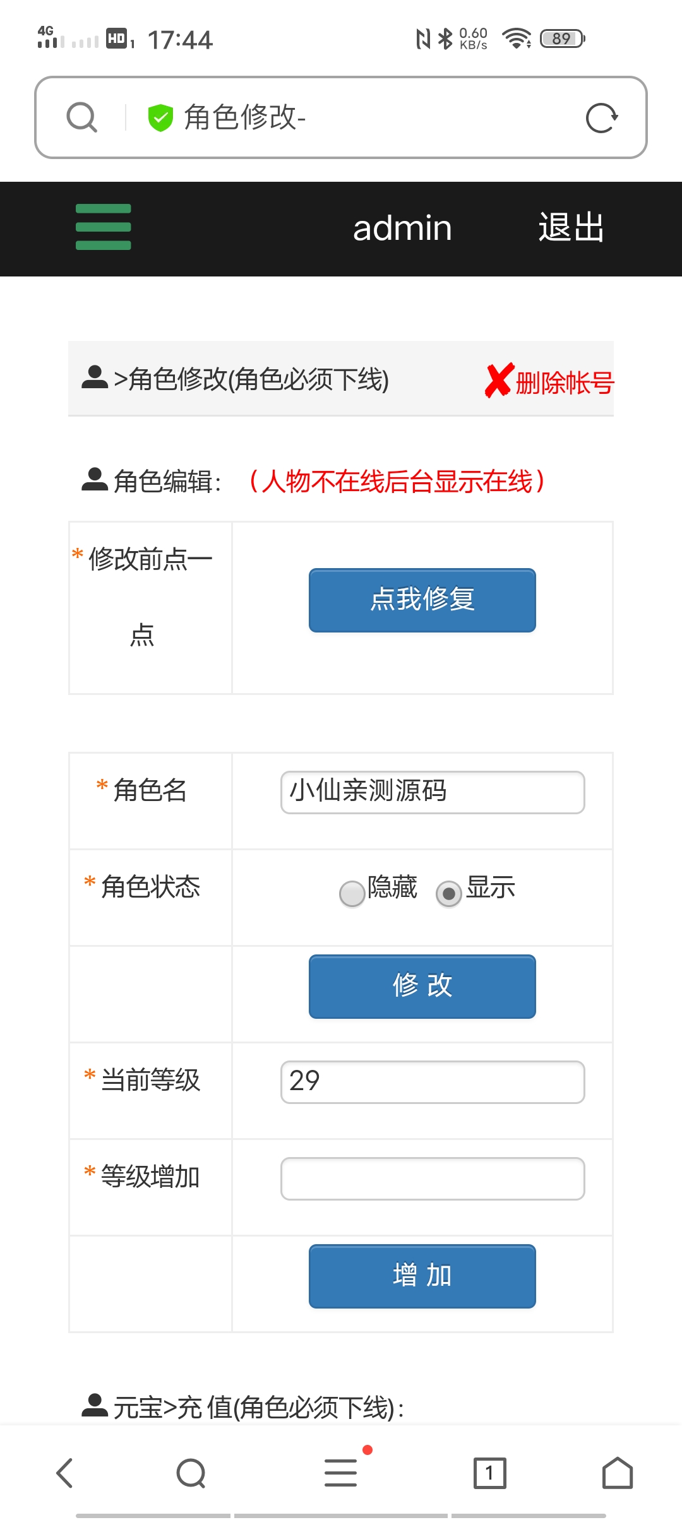Screen dimensions: 682x1520
Task: Focus the empty 等级增加 input field
Action: (x=433, y=1179)
